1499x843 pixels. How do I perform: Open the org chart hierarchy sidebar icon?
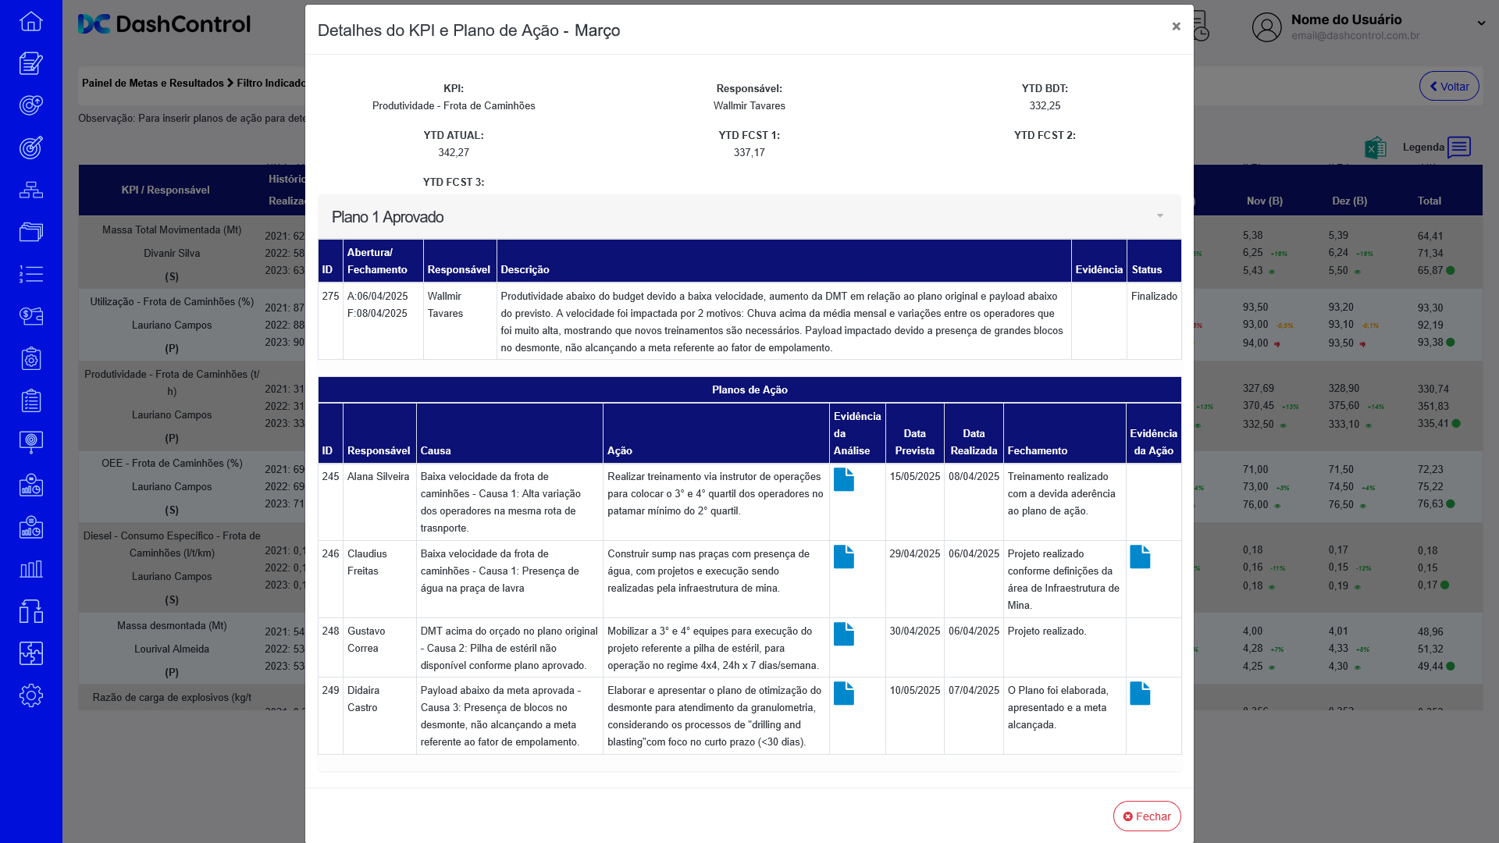point(31,190)
